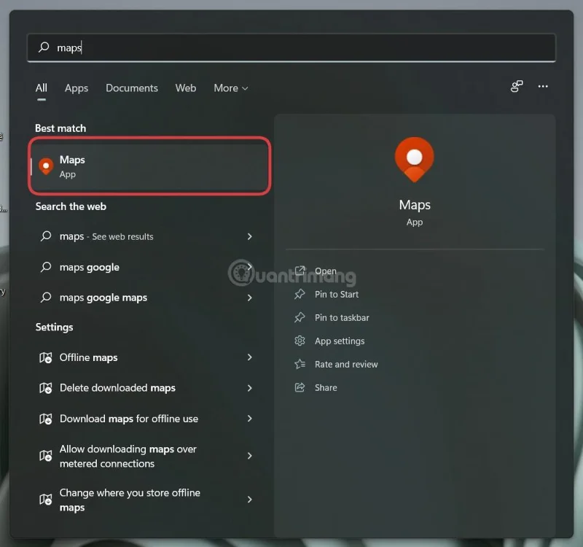Switch to the Documents tab
Screen dimensions: 583x547
coord(132,88)
